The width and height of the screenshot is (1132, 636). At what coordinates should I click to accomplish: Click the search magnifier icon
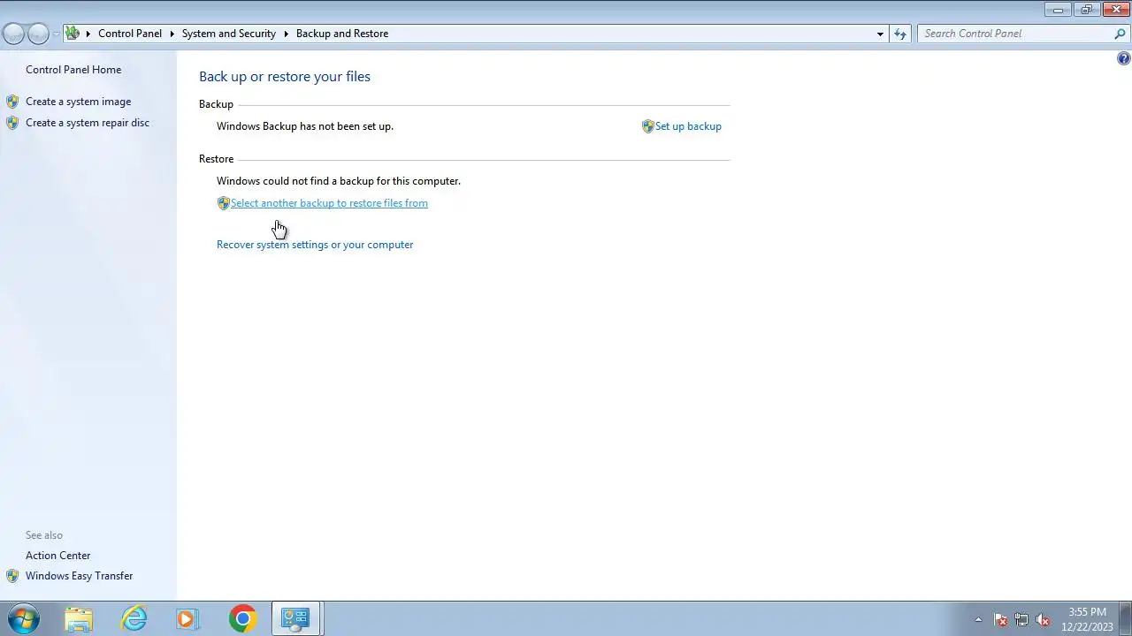click(x=1121, y=34)
